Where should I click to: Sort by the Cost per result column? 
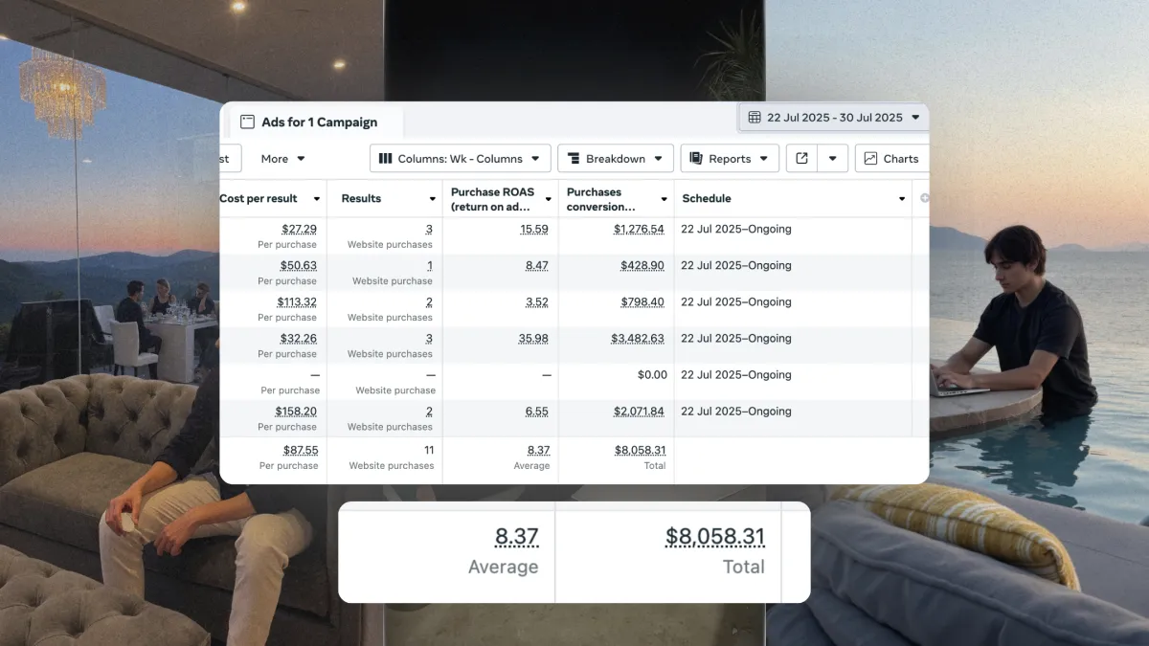[x=273, y=199]
